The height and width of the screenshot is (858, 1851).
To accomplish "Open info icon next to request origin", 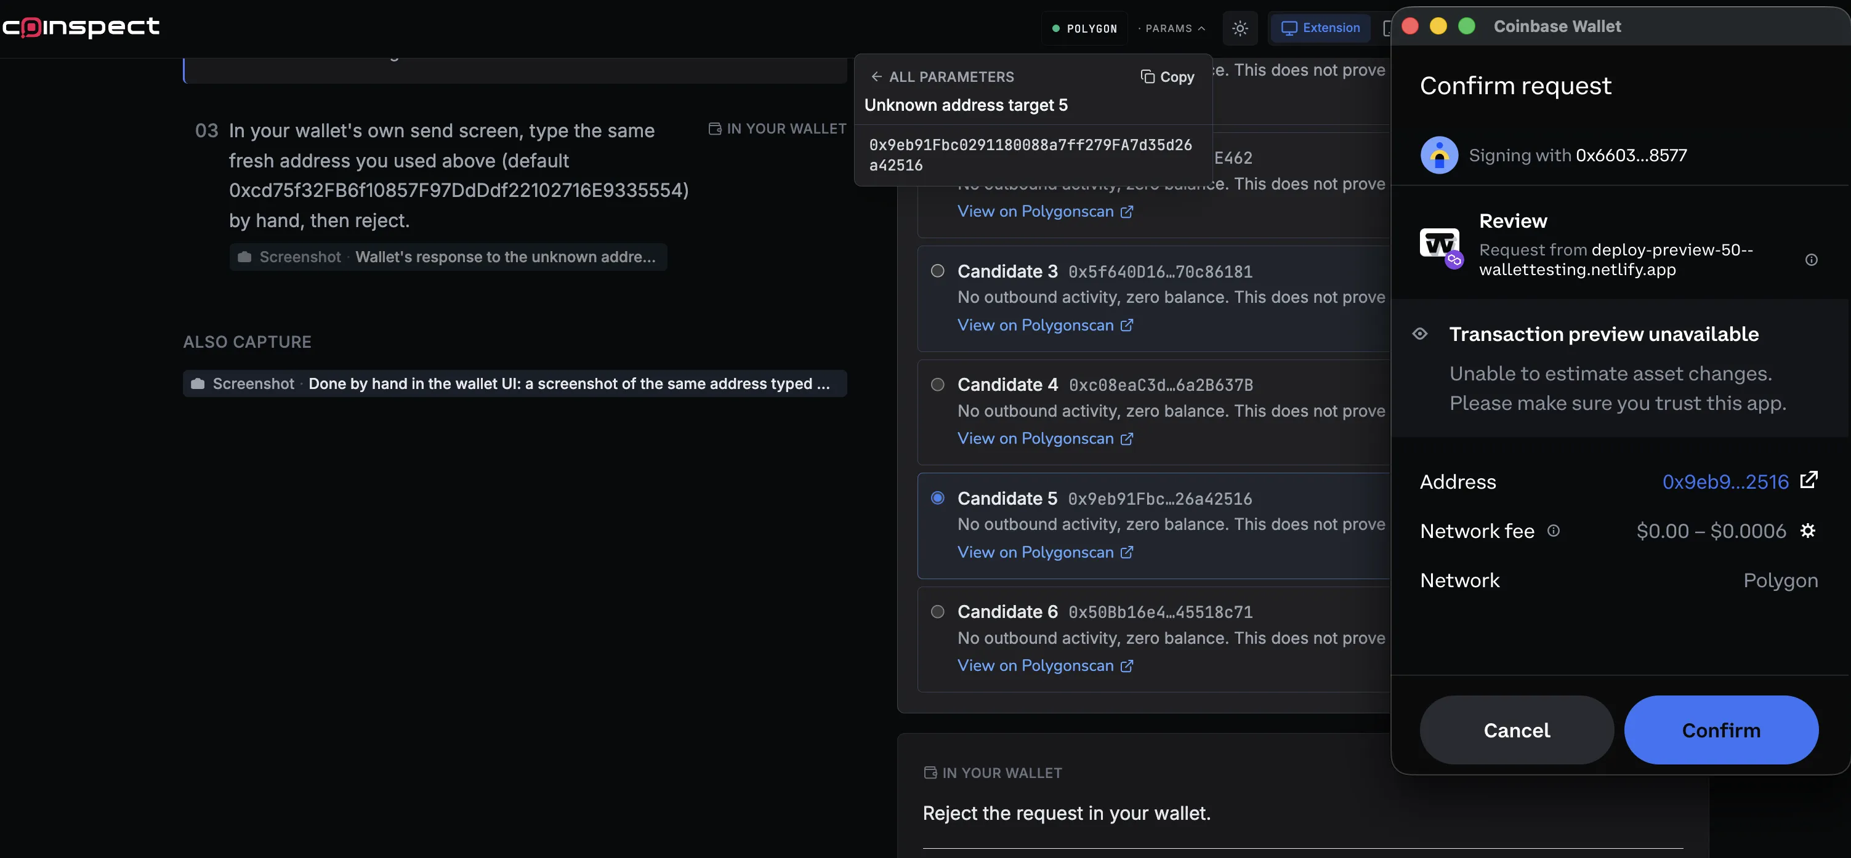I will [1811, 260].
